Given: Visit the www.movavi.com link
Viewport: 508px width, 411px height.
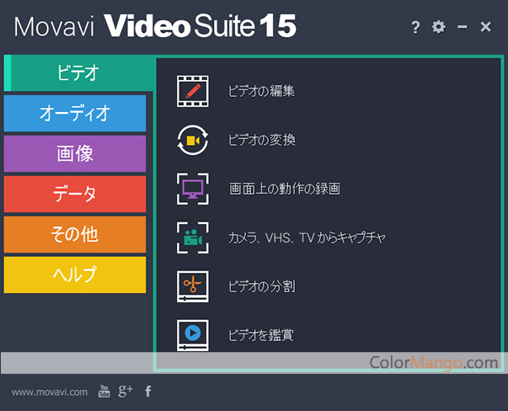Looking at the screenshot, I should point(50,392).
